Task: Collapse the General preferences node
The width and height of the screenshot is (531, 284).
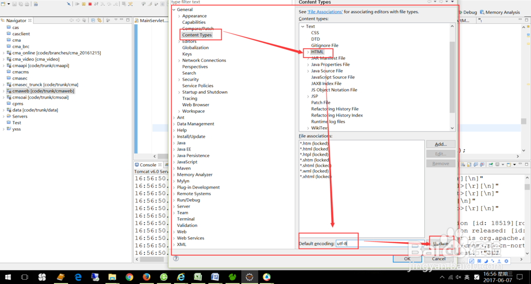Action: (x=174, y=10)
